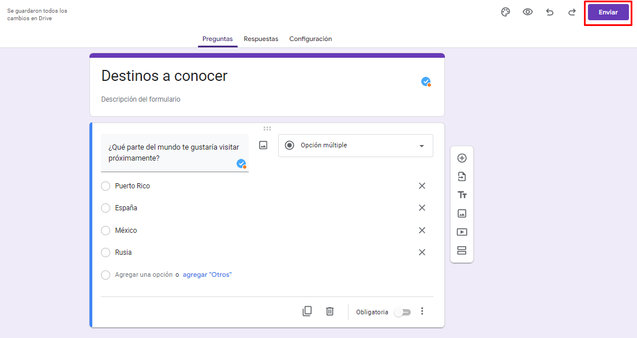Open the Opción múltiple question type dropdown

tap(355, 146)
